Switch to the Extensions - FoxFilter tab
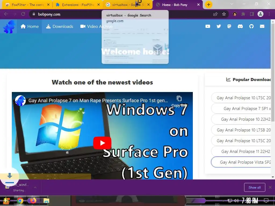The image size is (275, 206). pos(77,5)
